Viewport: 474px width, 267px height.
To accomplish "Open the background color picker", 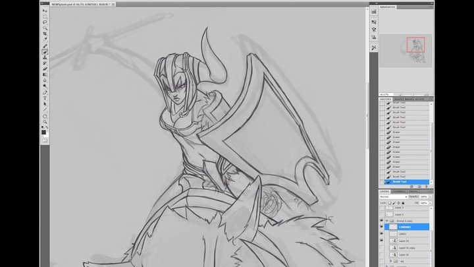I will click(x=46, y=135).
